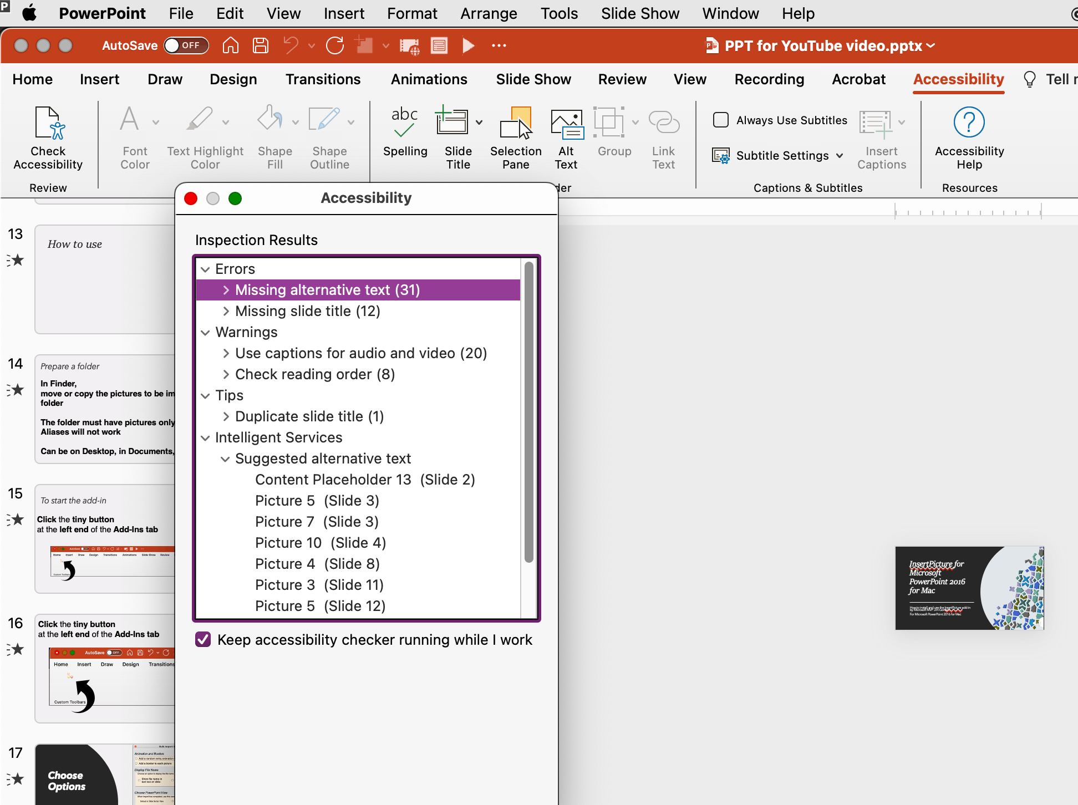
Task: Expand Use captions for audio and video
Action: click(x=226, y=353)
